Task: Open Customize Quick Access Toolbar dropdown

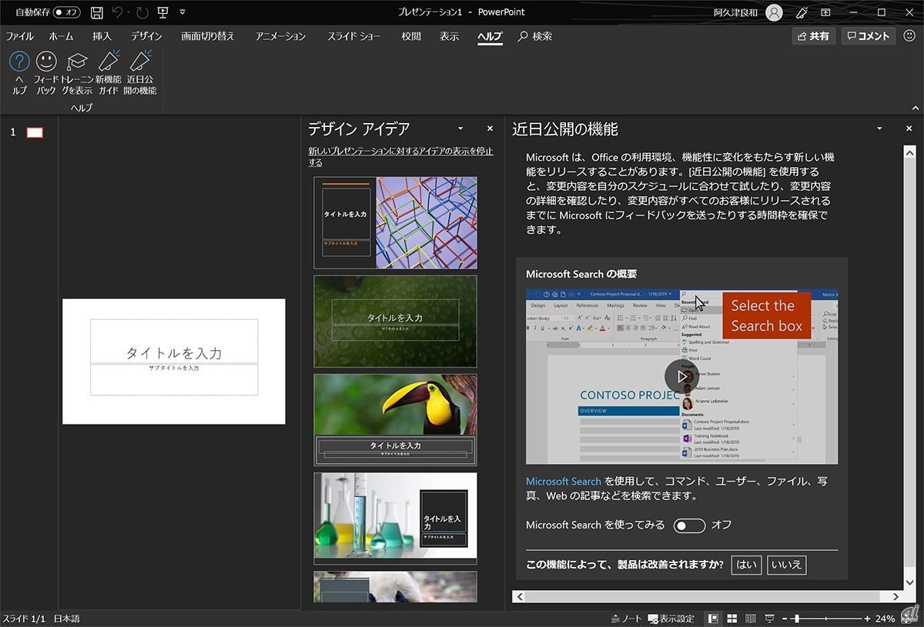Action: tap(182, 12)
